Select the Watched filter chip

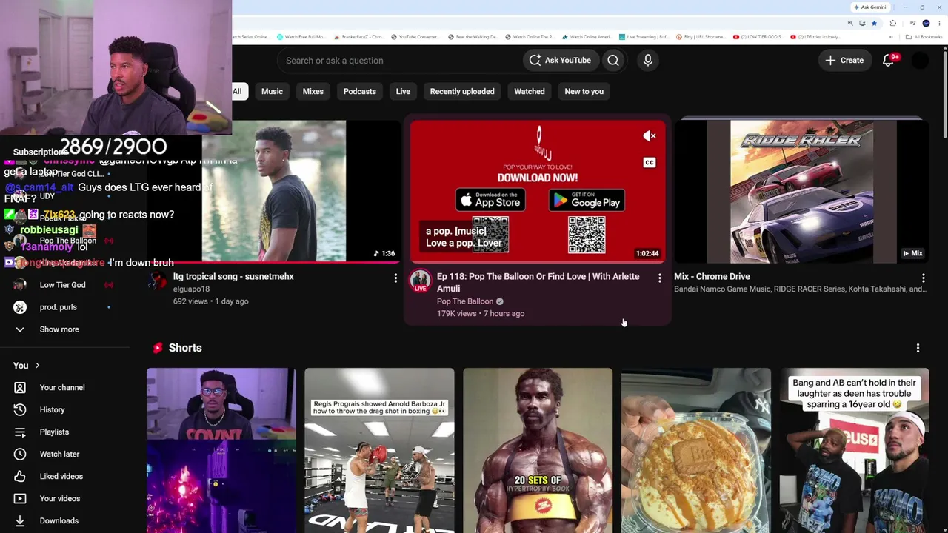click(530, 92)
